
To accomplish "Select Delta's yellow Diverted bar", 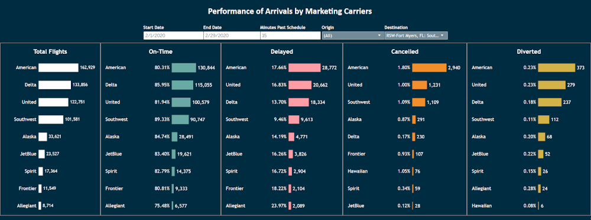I will 550,102.
